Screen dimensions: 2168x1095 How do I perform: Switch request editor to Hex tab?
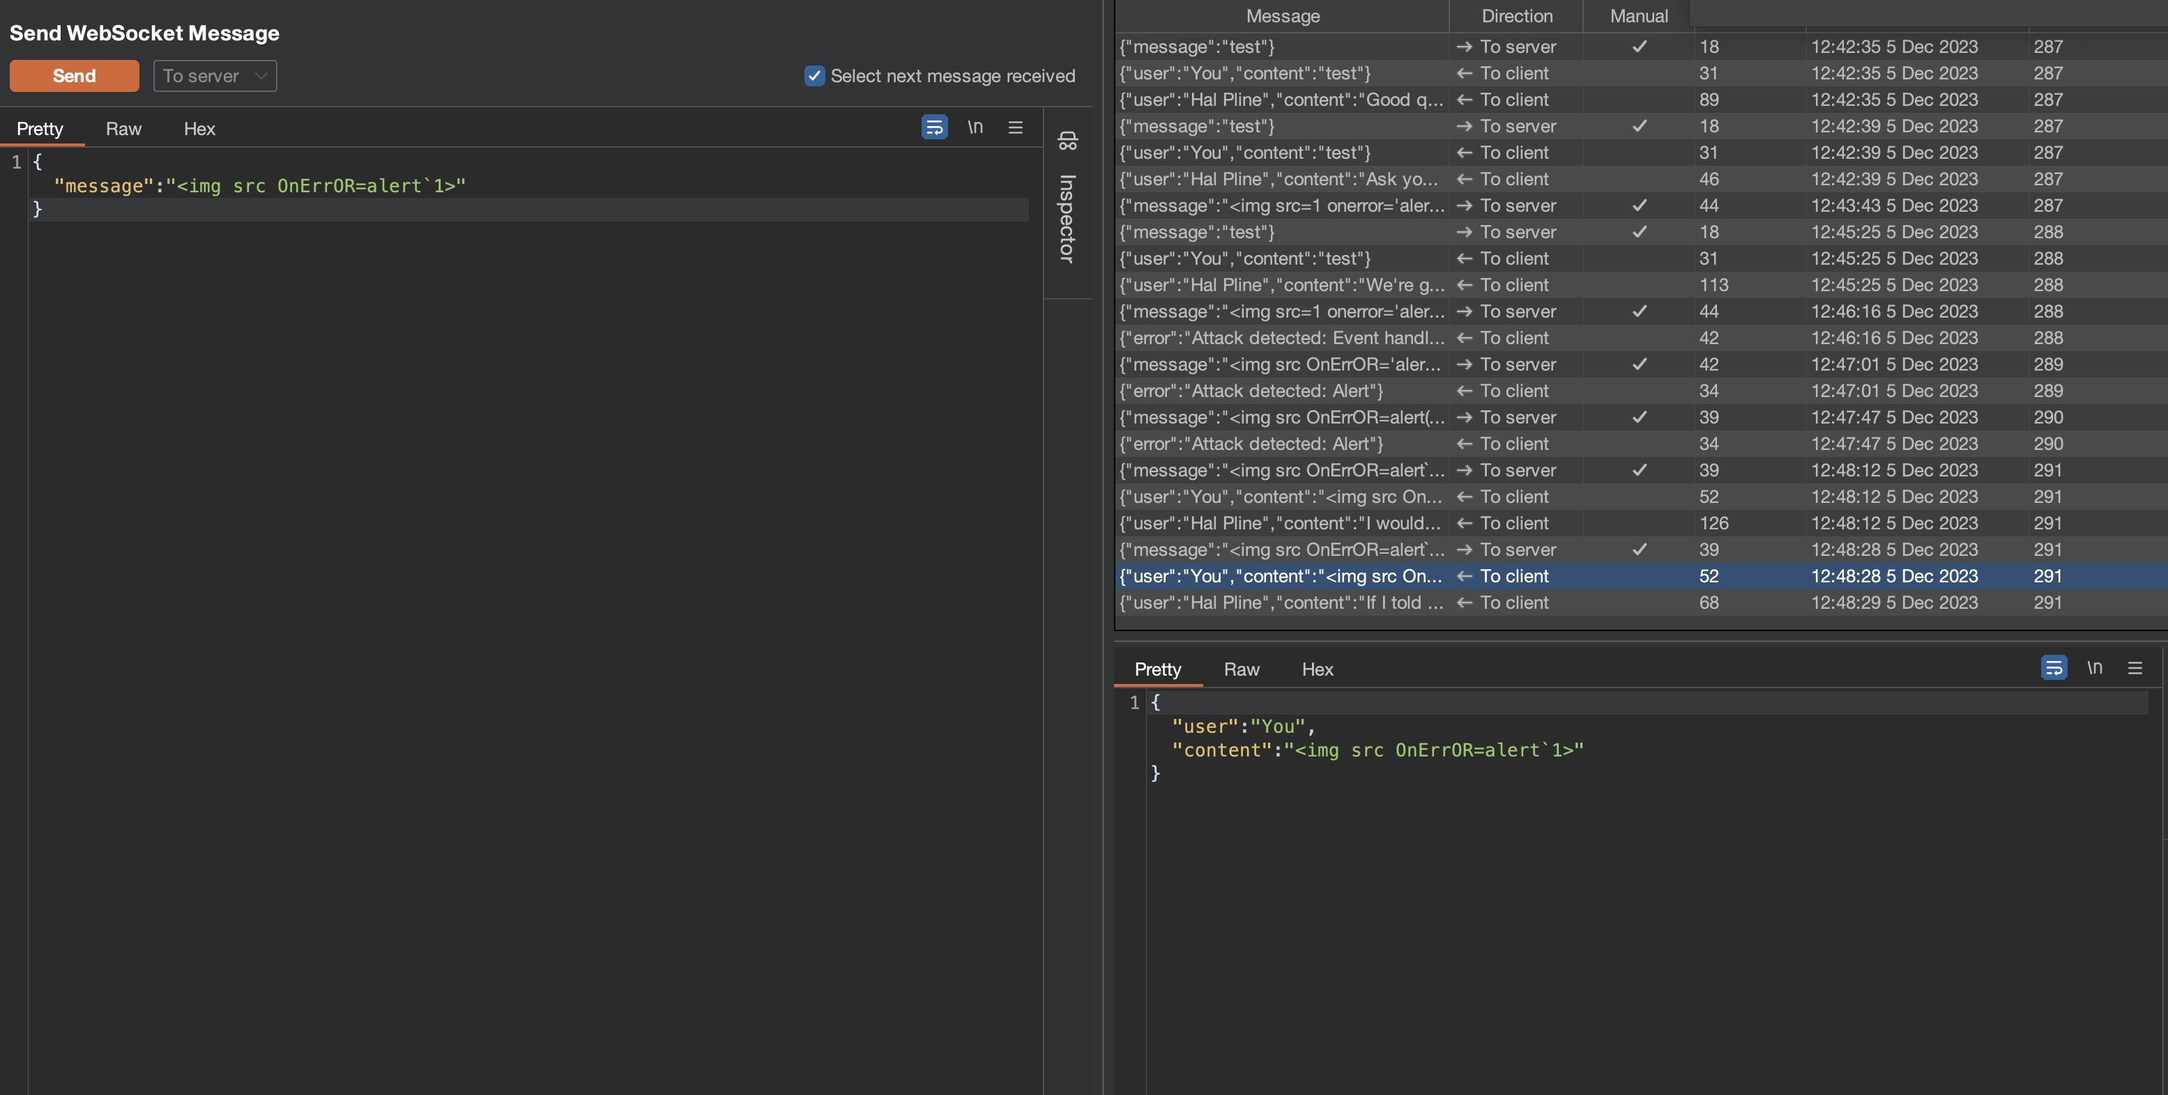pos(199,129)
